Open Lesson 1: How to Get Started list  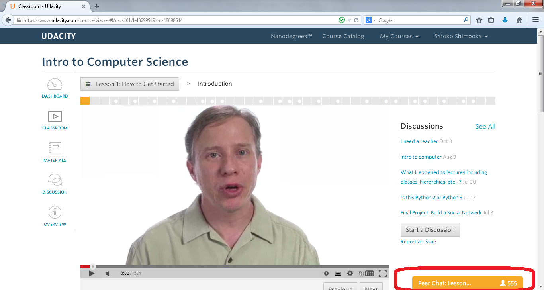coord(130,84)
